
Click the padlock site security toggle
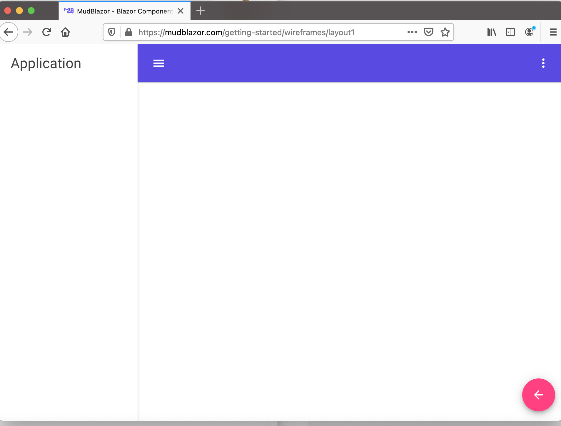pyautogui.click(x=128, y=32)
